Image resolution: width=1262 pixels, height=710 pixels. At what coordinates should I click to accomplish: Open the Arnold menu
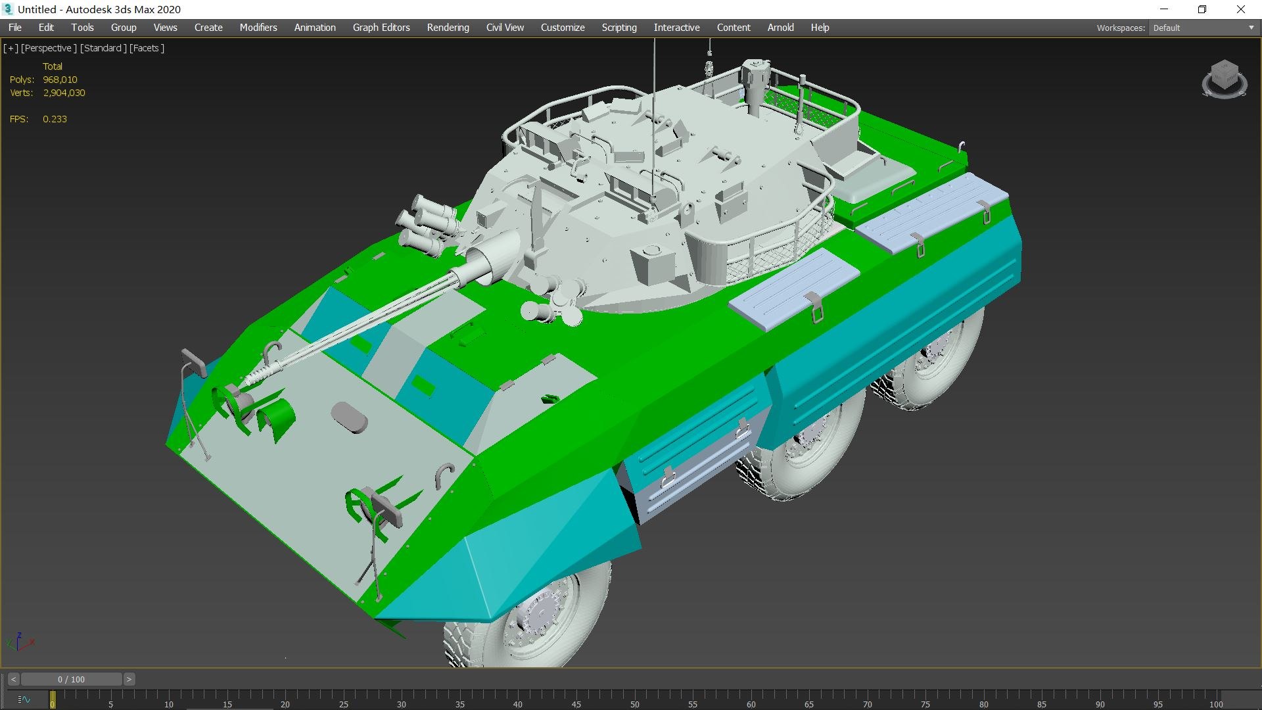[780, 28]
